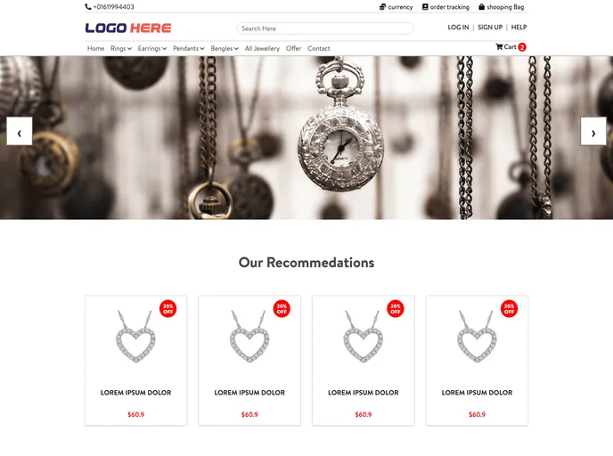
Task: Open the currency icon option
Action: click(x=382, y=6)
